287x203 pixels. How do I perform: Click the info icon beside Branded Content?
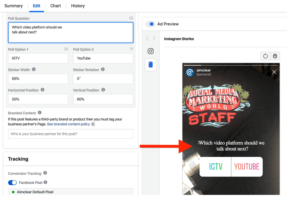(40, 112)
